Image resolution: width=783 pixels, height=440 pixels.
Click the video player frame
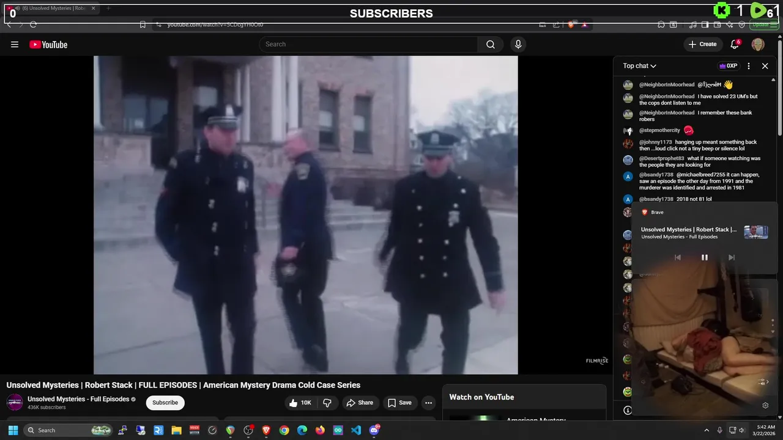(x=305, y=215)
